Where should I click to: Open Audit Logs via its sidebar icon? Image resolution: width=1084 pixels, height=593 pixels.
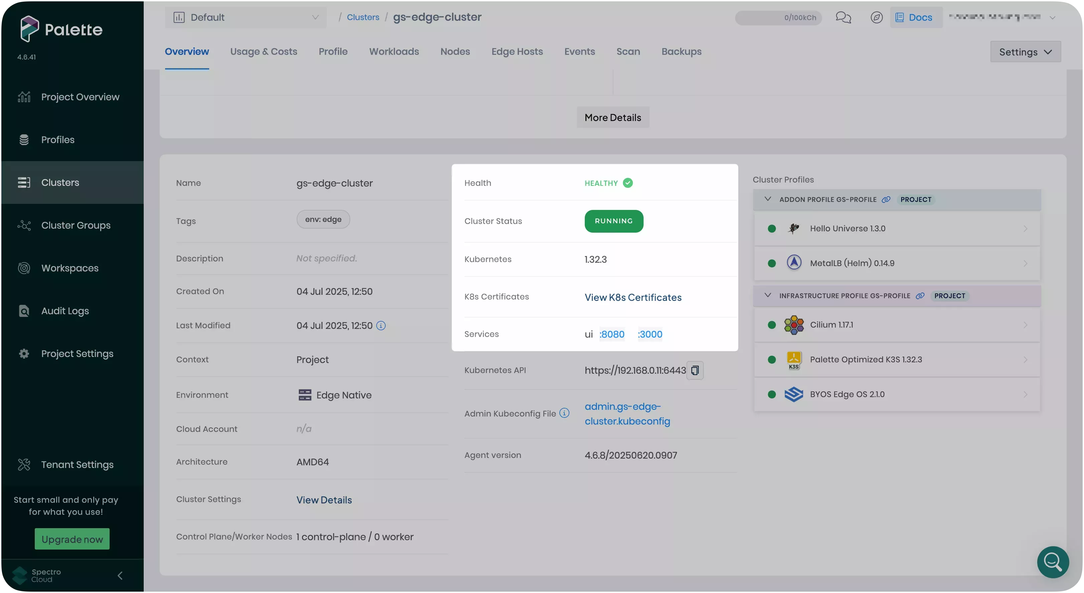coord(24,311)
